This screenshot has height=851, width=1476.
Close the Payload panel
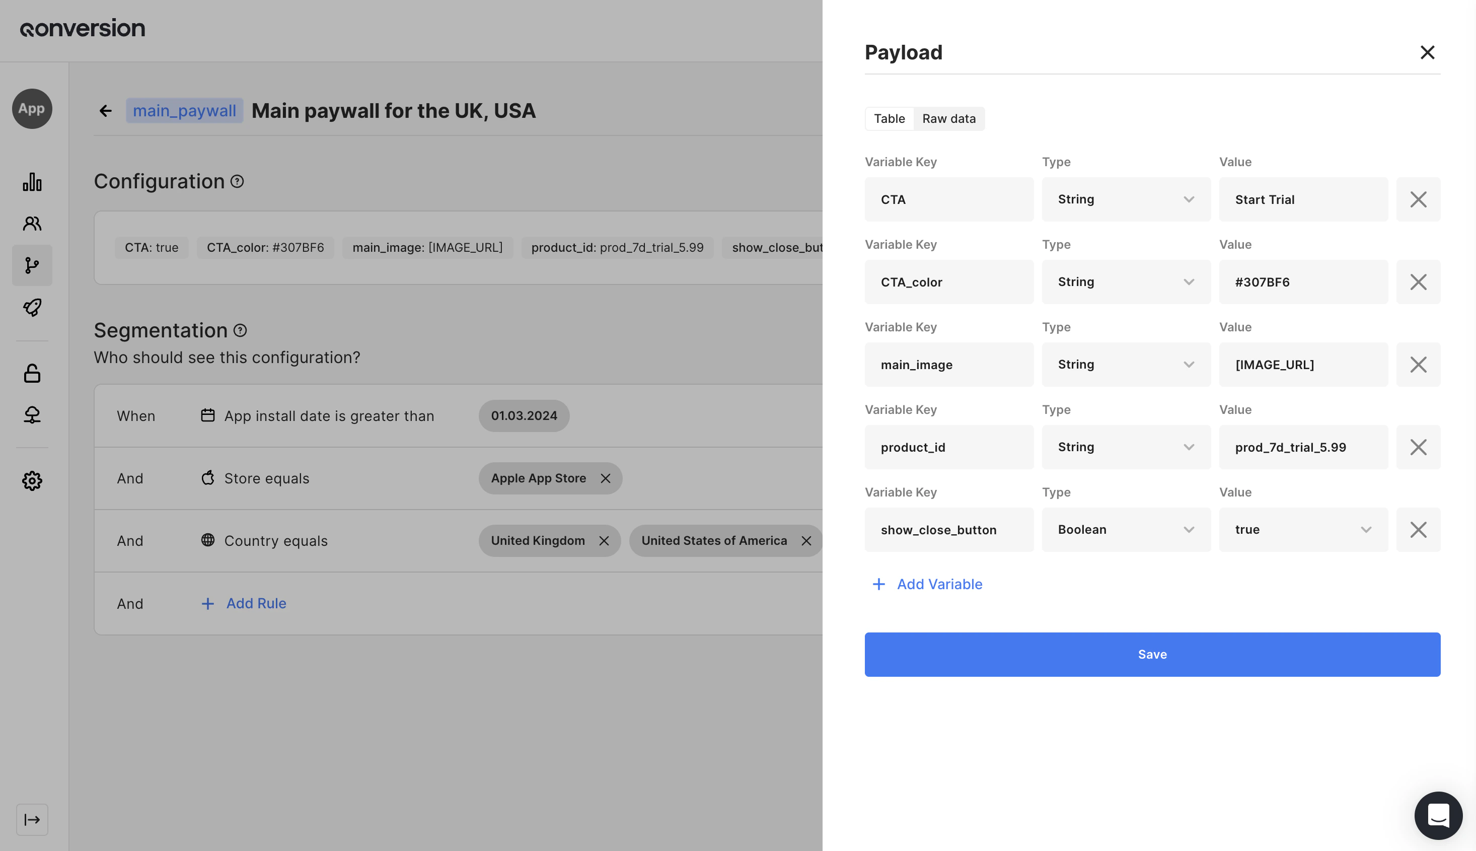[x=1427, y=52]
